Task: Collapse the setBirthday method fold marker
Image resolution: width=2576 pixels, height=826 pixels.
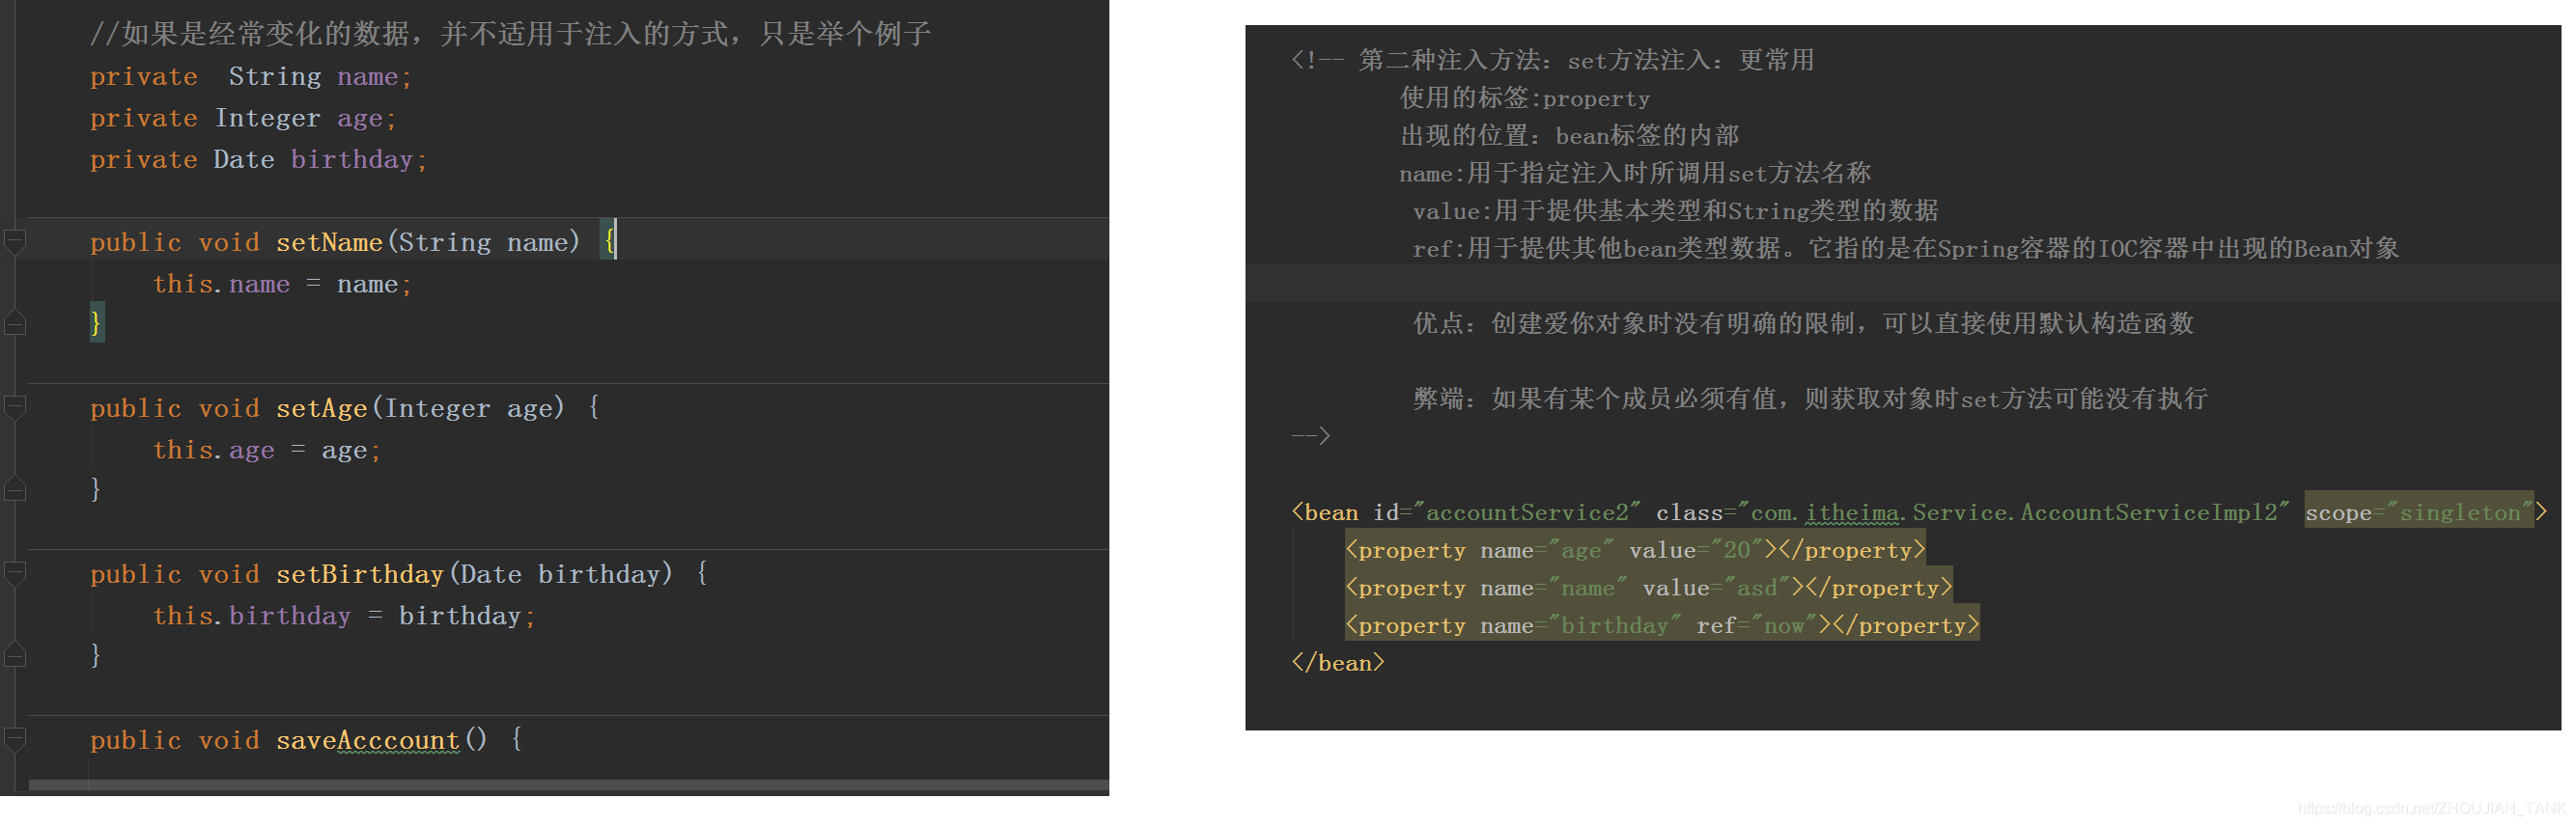Action: (x=15, y=573)
